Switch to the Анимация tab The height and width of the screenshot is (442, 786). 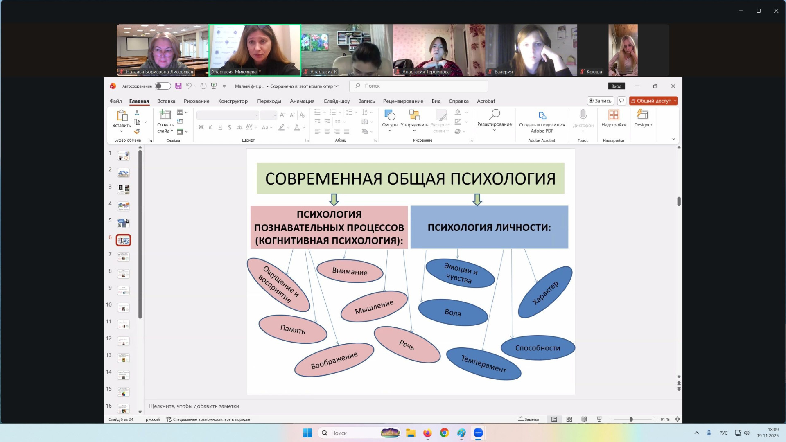[x=302, y=101]
